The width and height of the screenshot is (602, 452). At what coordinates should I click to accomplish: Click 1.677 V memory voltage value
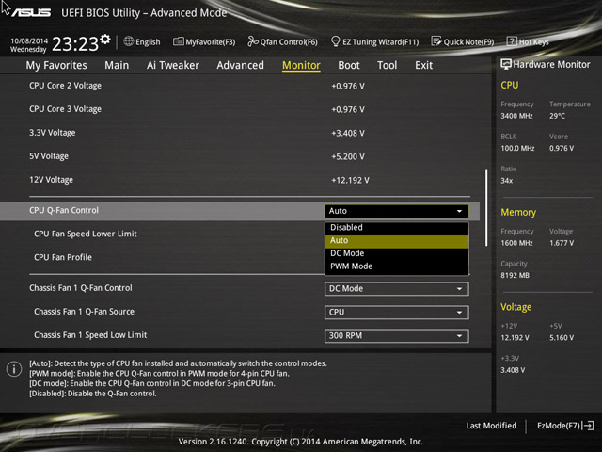(562, 243)
